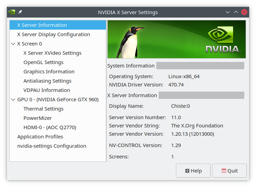
Task: Click the Help lifebuoy icon
Action: [x=187, y=171]
